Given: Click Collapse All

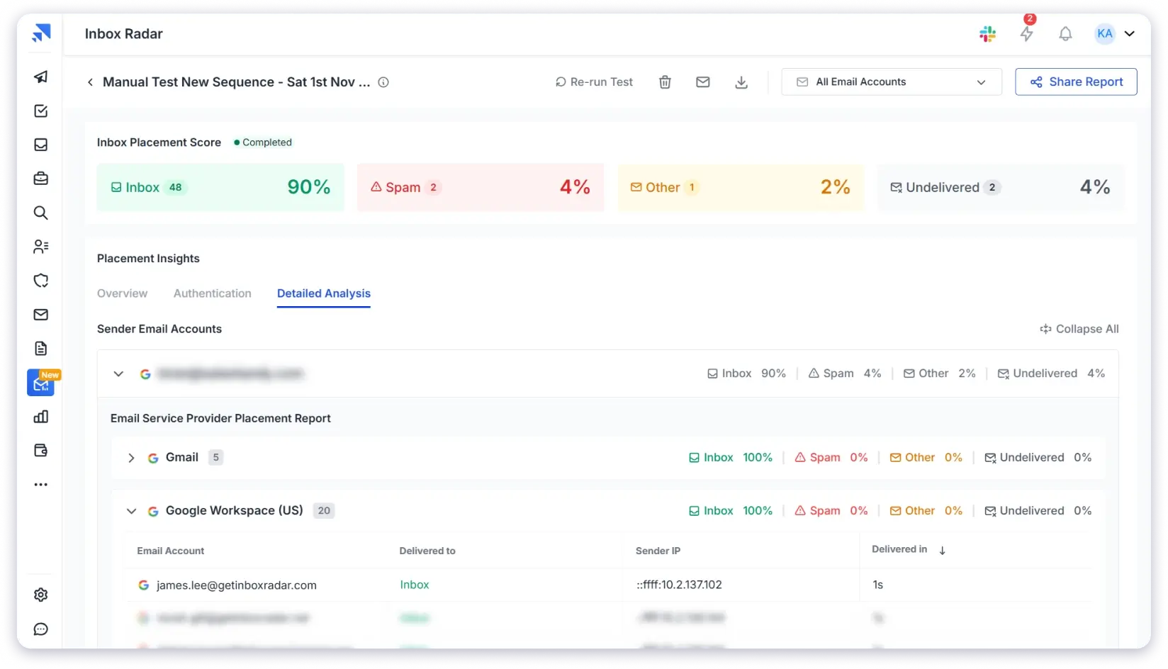Looking at the screenshot, I should [1079, 329].
